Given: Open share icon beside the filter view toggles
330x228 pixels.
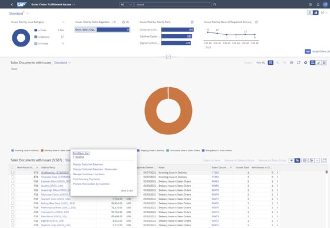Looking at the screenshot, I should (322, 13).
